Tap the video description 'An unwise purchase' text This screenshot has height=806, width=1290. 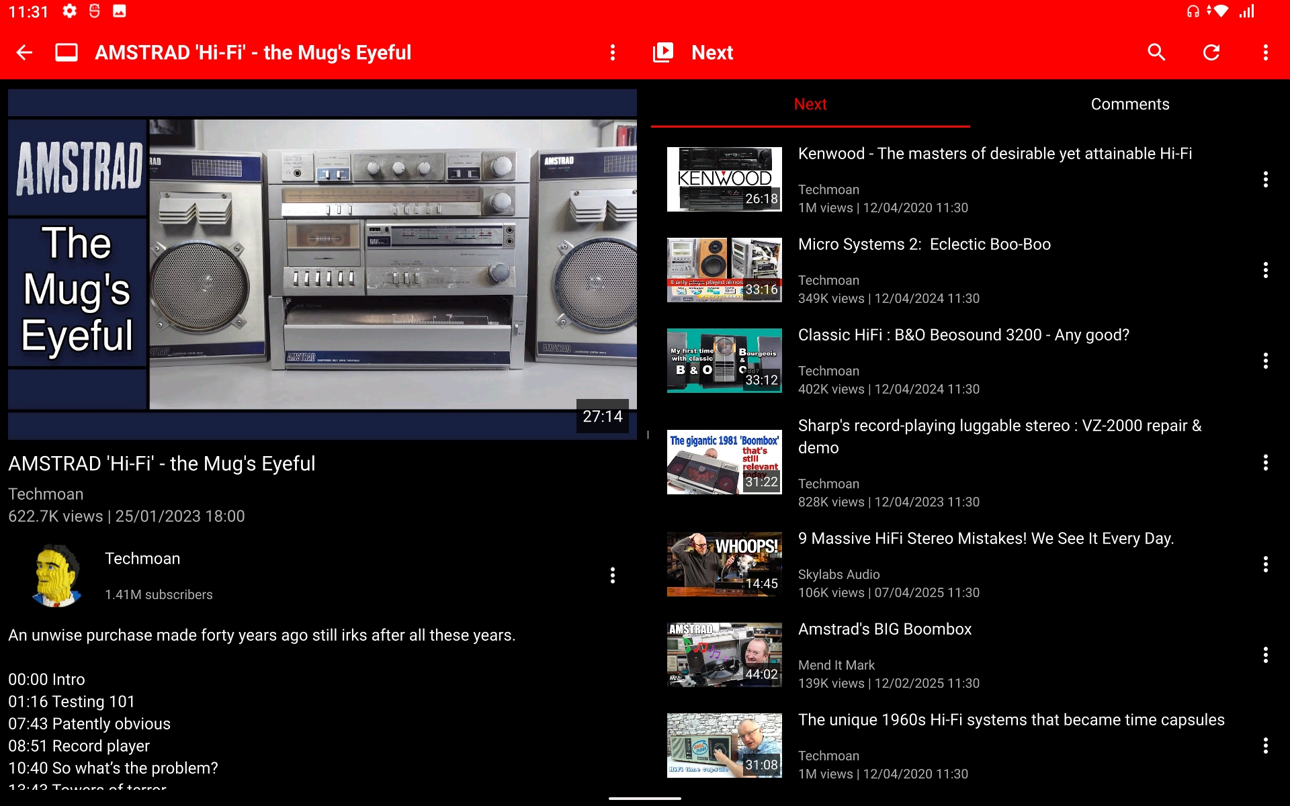click(261, 635)
